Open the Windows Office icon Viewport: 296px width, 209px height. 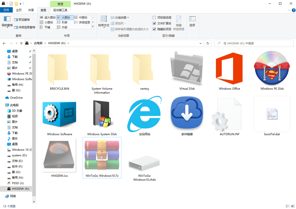tap(229, 68)
